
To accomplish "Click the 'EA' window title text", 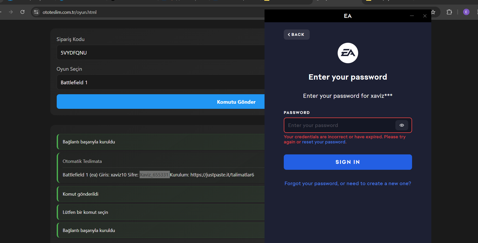I will click(348, 16).
